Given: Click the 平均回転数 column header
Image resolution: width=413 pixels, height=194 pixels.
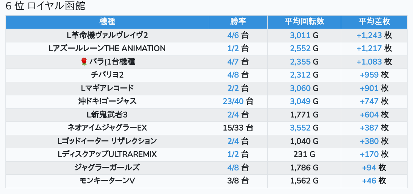Looking at the screenshot, I should pos(304,22).
